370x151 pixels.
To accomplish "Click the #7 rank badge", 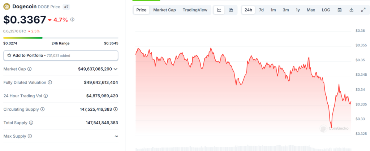I will coord(66,6).
